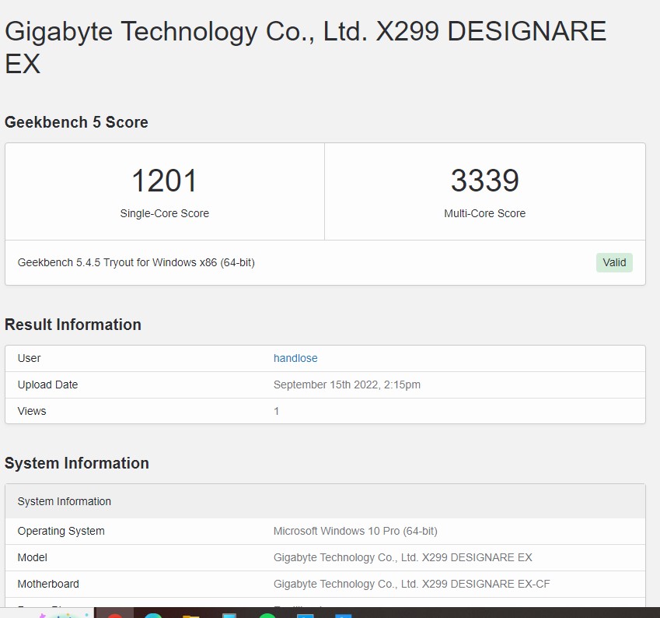Click the Motherboard row label
Image resolution: width=660 pixels, height=618 pixels.
point(48,584)
